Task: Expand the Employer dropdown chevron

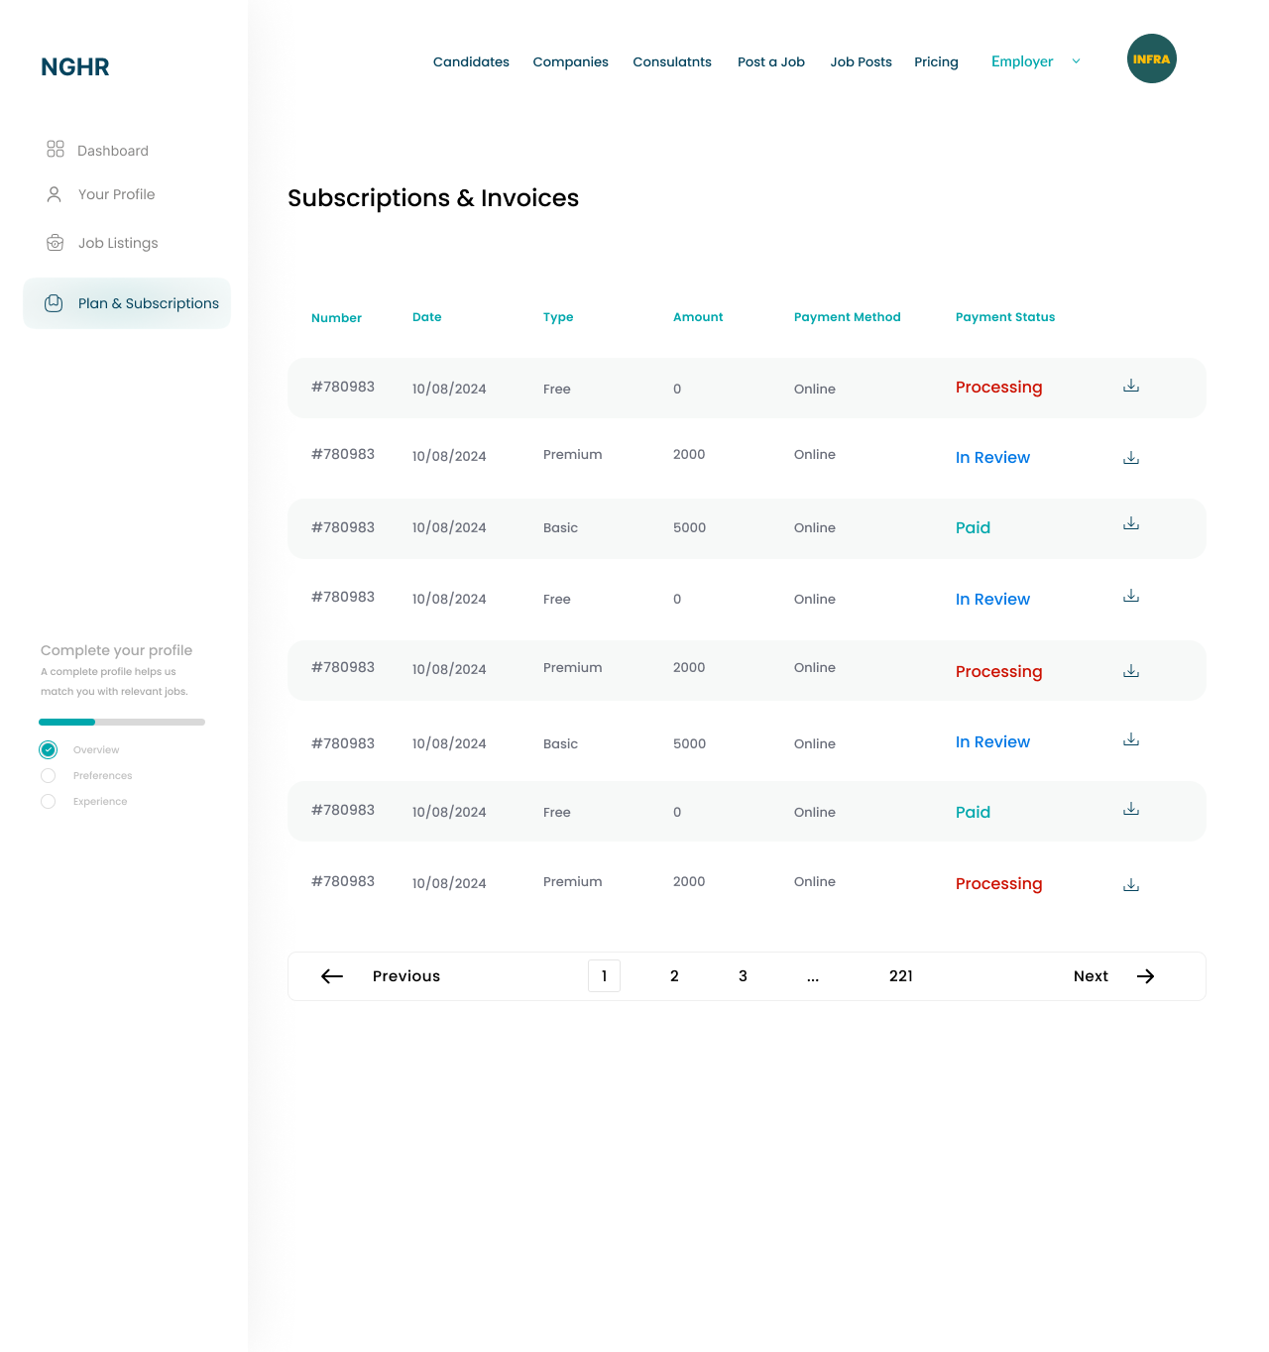Action: tap(1077, 61)
